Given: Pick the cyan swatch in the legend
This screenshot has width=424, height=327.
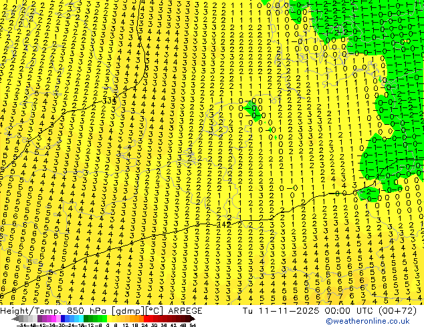Looking at the screenshot, I should [81, 319].
